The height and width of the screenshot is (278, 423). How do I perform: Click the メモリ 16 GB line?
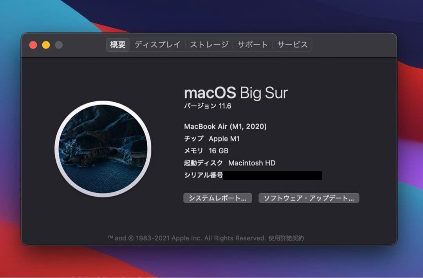[x=206, y=151]
